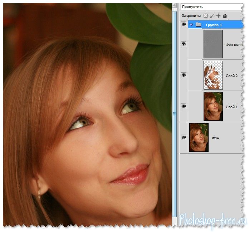
Task: Click the canvas vertical scrollbar
Action: (175, 115)
